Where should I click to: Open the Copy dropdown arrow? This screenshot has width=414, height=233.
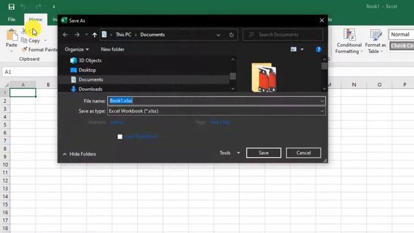click(45, 40)
